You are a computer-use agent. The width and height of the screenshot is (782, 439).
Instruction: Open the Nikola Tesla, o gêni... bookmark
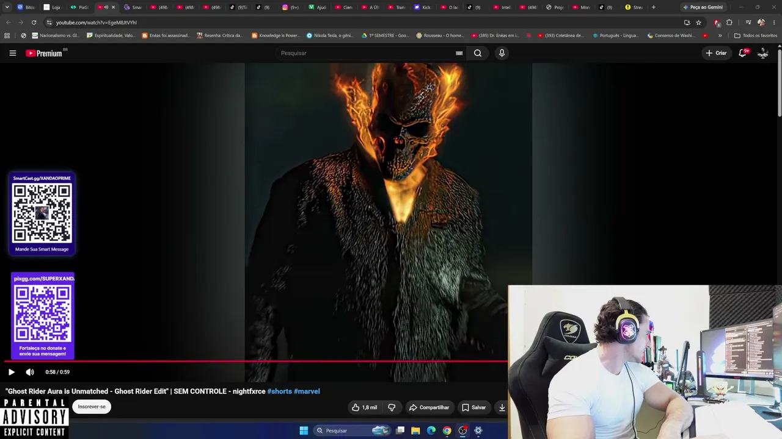click(330, 35)
